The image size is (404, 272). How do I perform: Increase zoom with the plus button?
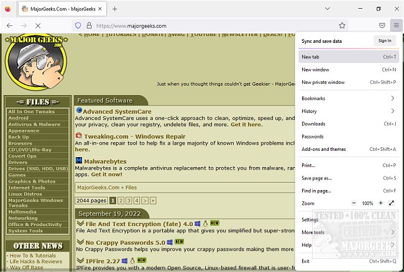380,203
